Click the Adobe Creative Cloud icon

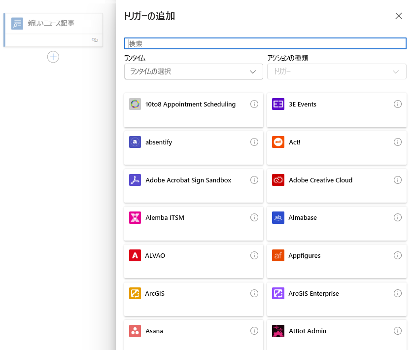click(278, 180)
